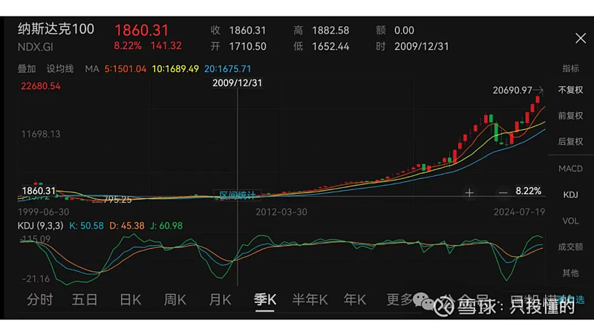Click the 2009/12/31 crosshair date marker
Viewport: 594px width, 326px height.
(x=237, y=83)
